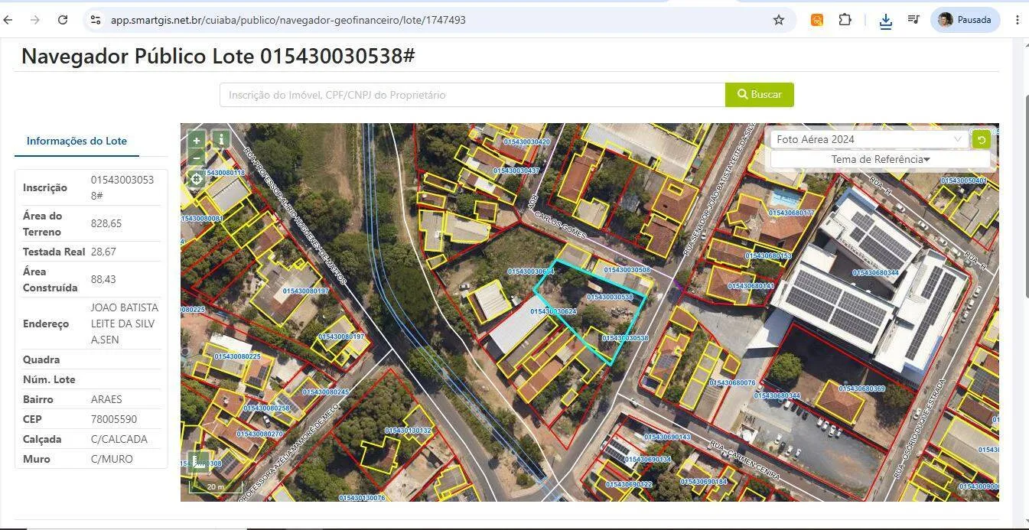Click lot label 015430080245 on the map
The image size is (1029, 530).
[x=325, y=392]
